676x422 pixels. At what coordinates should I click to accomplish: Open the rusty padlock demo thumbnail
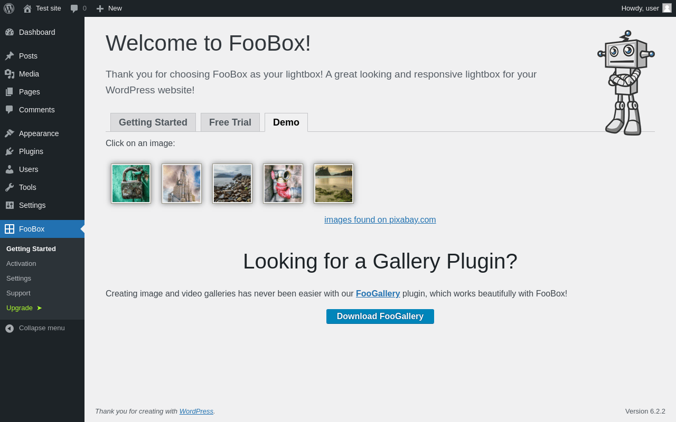point(131,184)
